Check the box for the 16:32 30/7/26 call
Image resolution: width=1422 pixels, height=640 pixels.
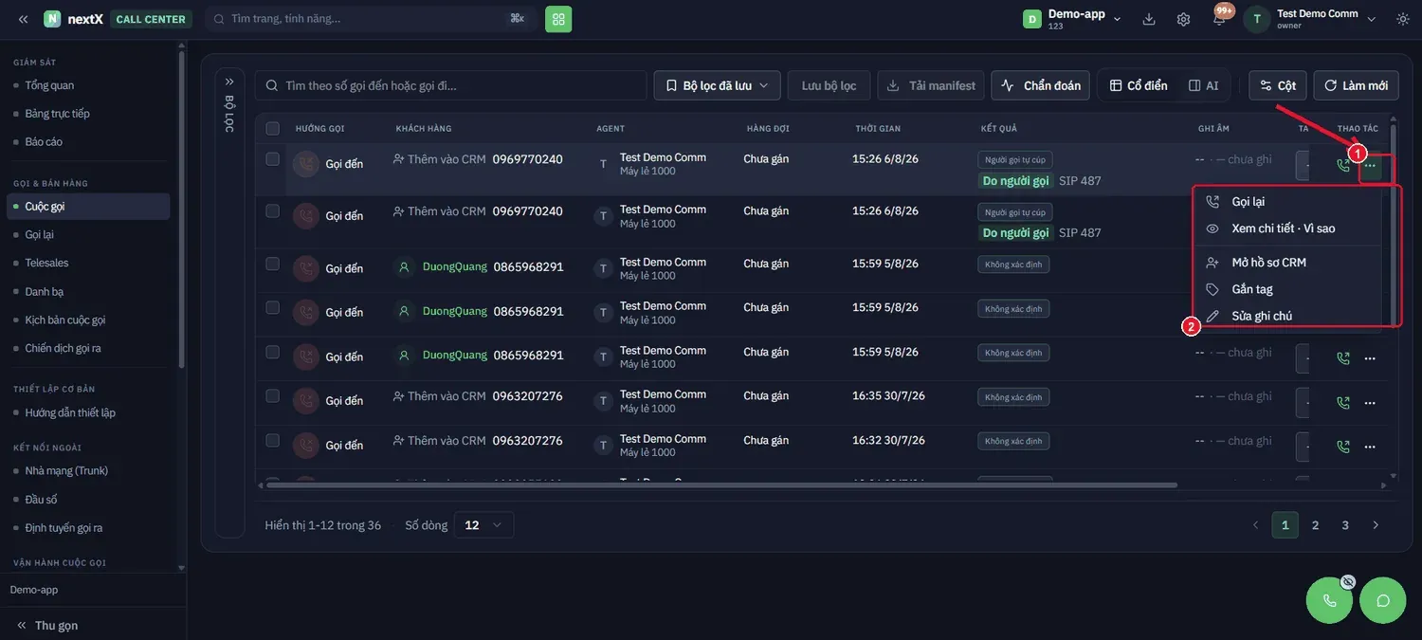point(273,440)
